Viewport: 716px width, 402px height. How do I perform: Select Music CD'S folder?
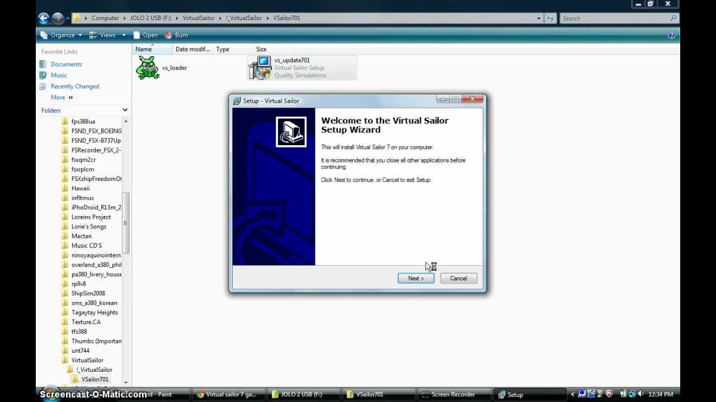(x=87, y=245)
